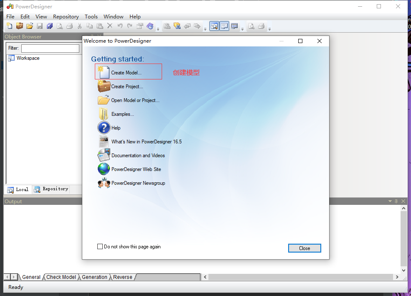
Task: Click Open Model or Project
Action: (x=135, y=100)
